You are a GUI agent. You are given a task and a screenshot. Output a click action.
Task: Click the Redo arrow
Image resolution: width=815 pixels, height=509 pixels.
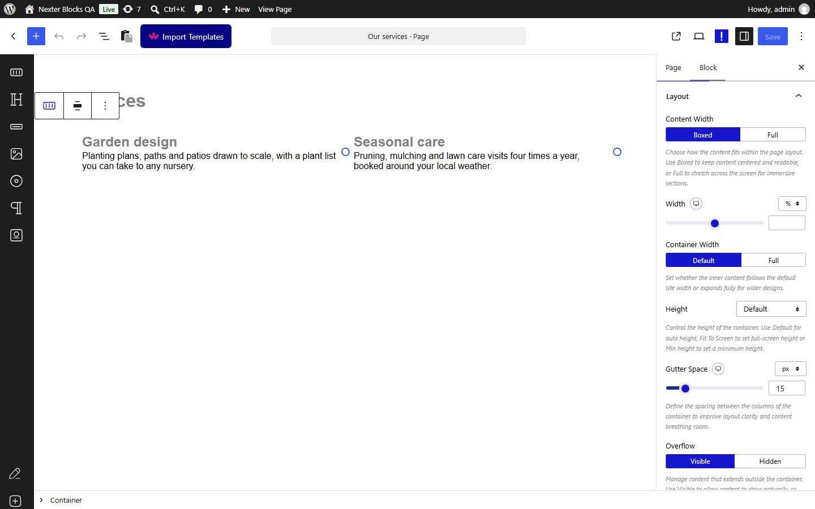click(81, 36)
